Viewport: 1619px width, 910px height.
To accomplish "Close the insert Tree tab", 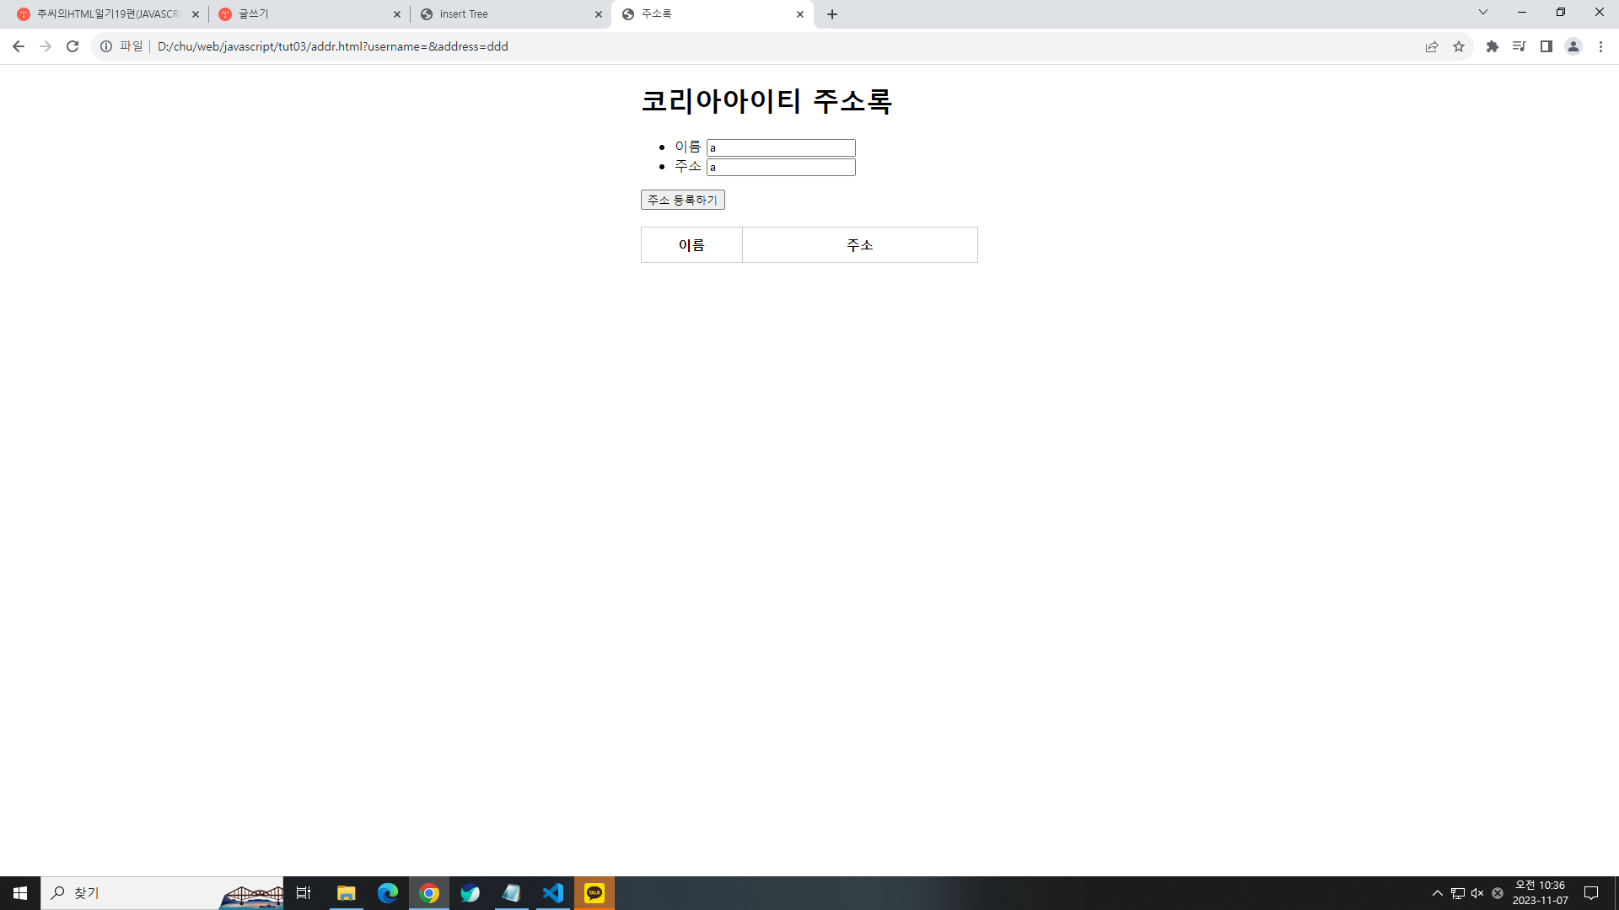I will pyautogui.click(x=599, y=14).
